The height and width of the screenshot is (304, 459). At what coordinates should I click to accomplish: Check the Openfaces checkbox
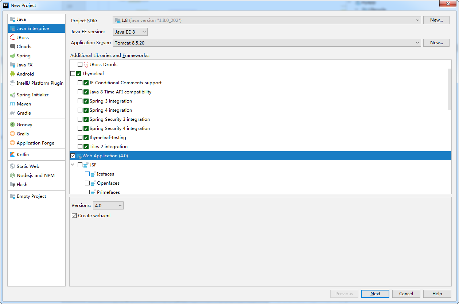pos(87,183)
